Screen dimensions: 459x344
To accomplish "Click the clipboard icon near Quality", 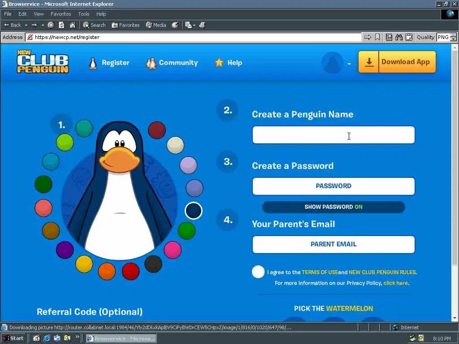I will (x=409, y=37).
